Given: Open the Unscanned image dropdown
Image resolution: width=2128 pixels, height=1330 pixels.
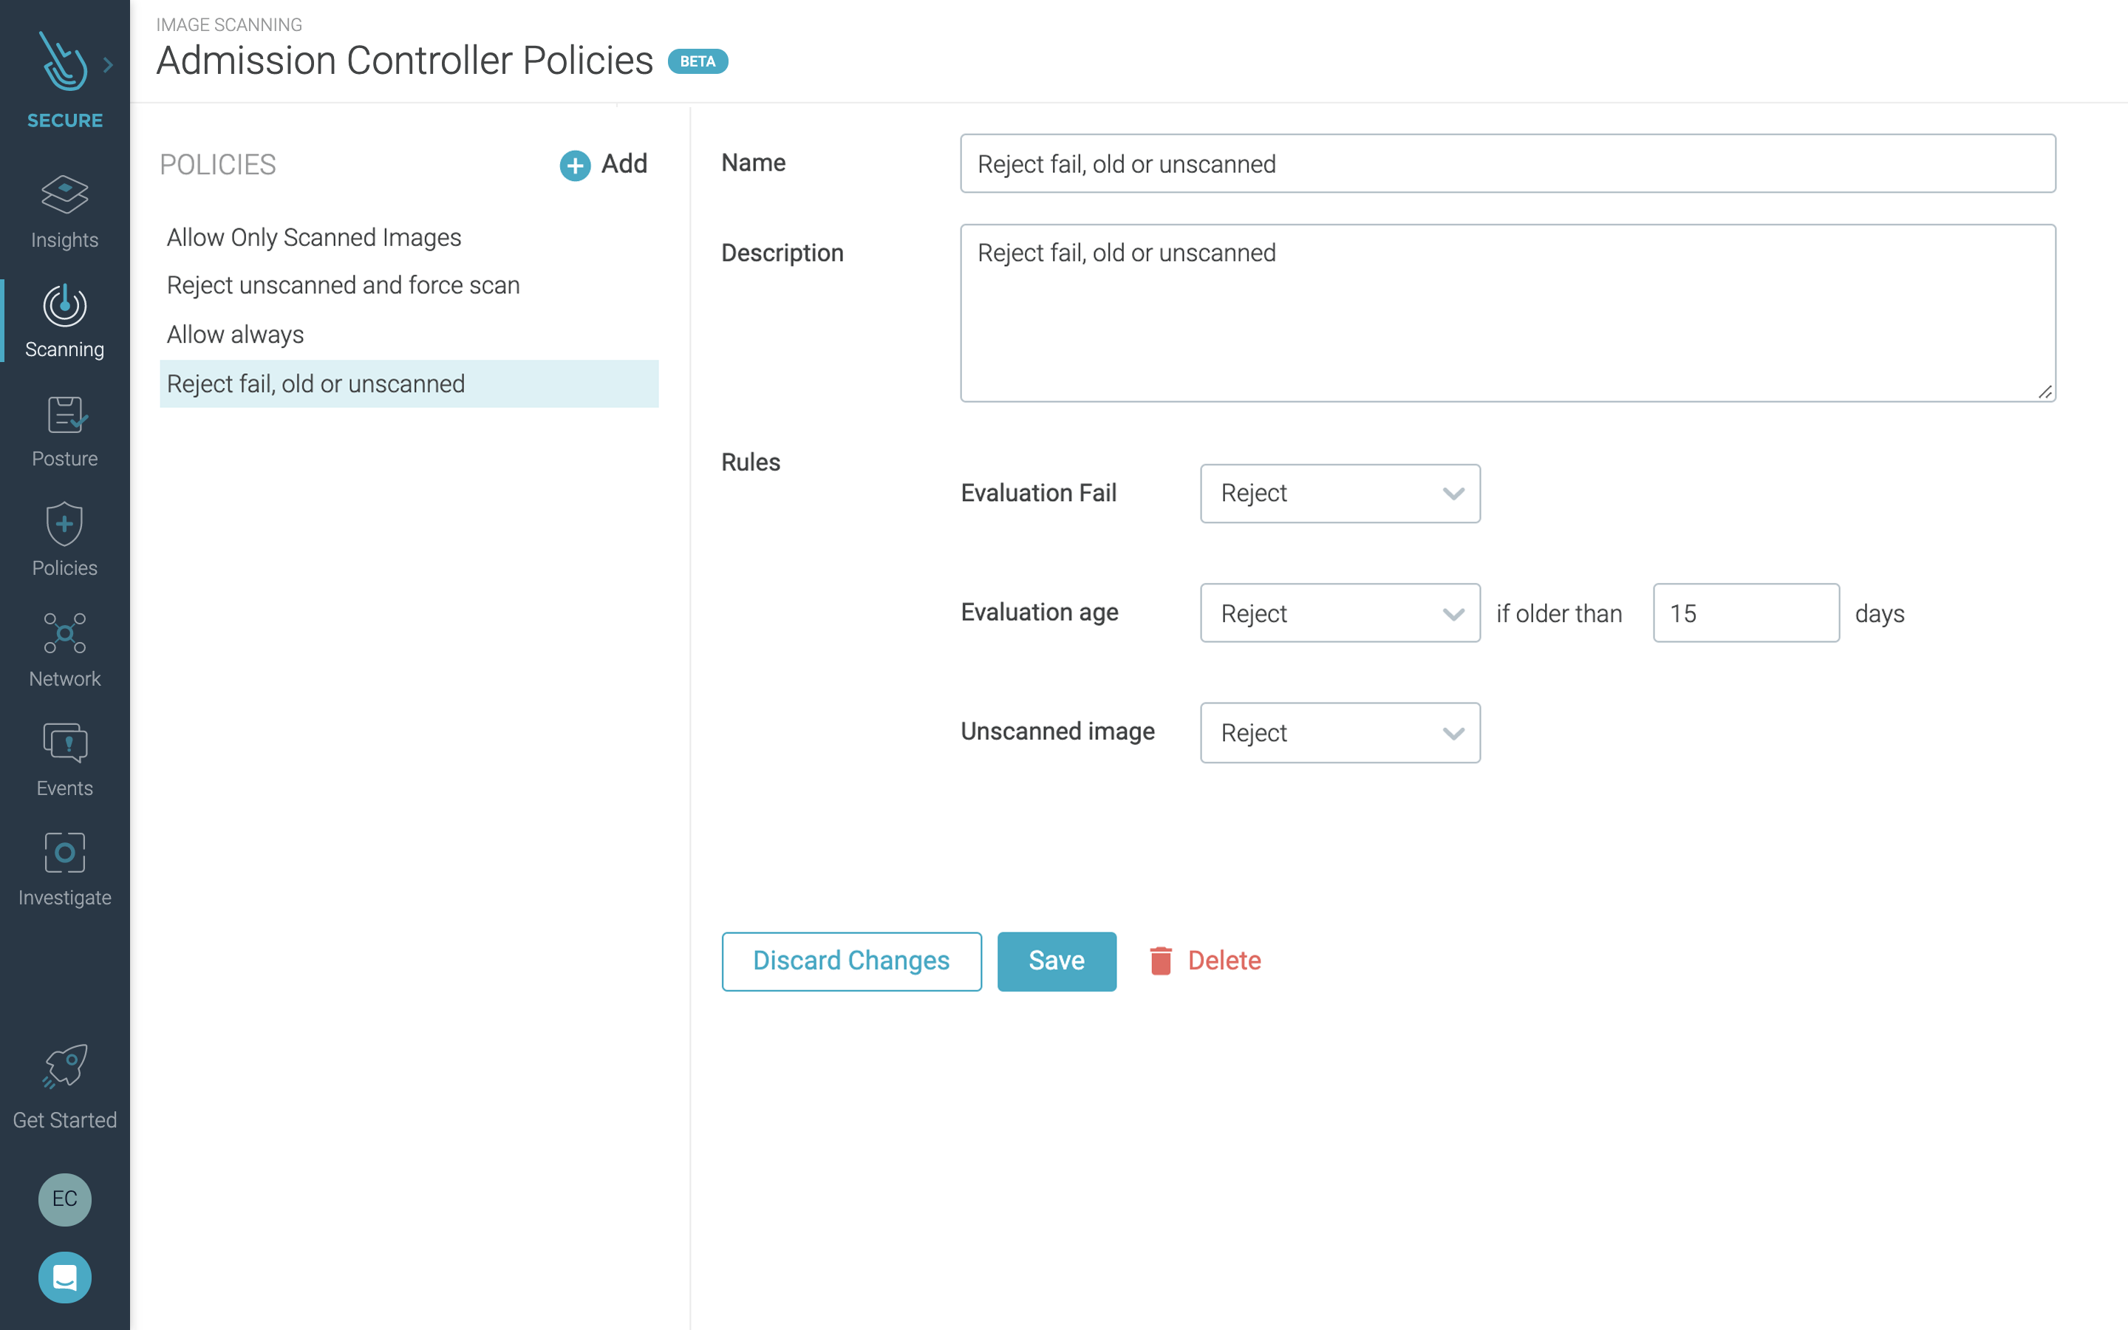Looking at the screenshot, I should click(1338, 733).
